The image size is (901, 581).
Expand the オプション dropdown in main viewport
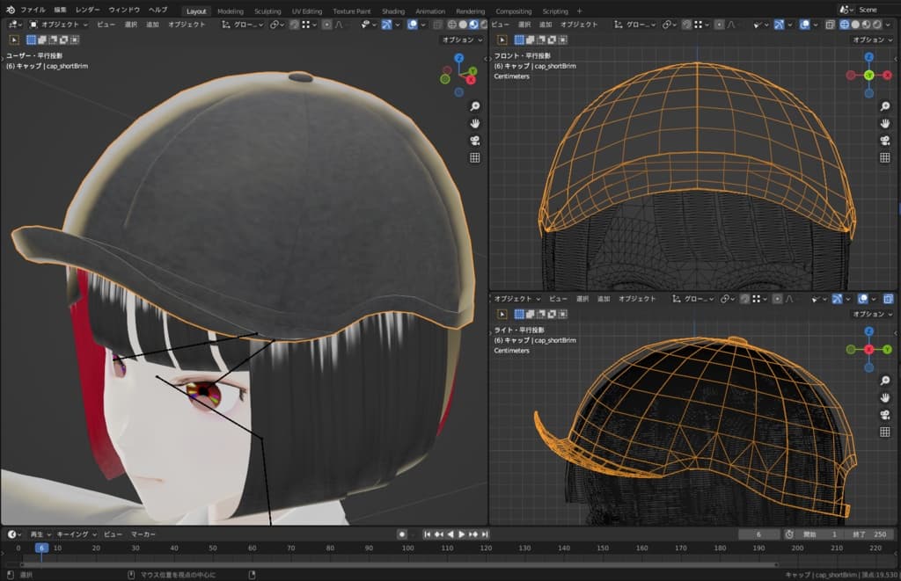tap(461, 40)
